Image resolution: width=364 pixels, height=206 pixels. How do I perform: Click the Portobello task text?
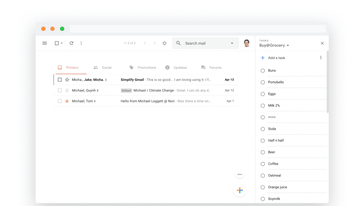click(276, 82)
